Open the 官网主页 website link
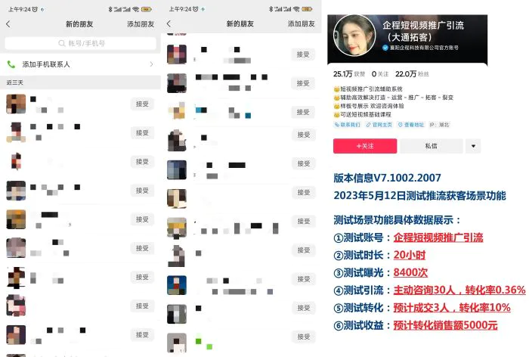 click(x=379, y=125)
